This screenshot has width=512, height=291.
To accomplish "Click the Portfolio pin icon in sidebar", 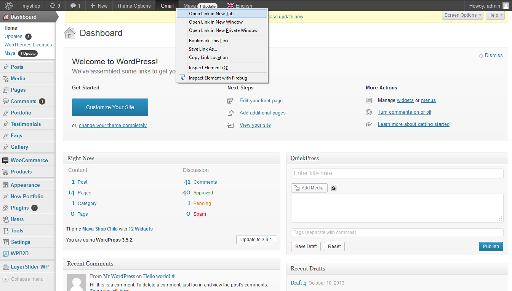I will [x=5, y=113].
